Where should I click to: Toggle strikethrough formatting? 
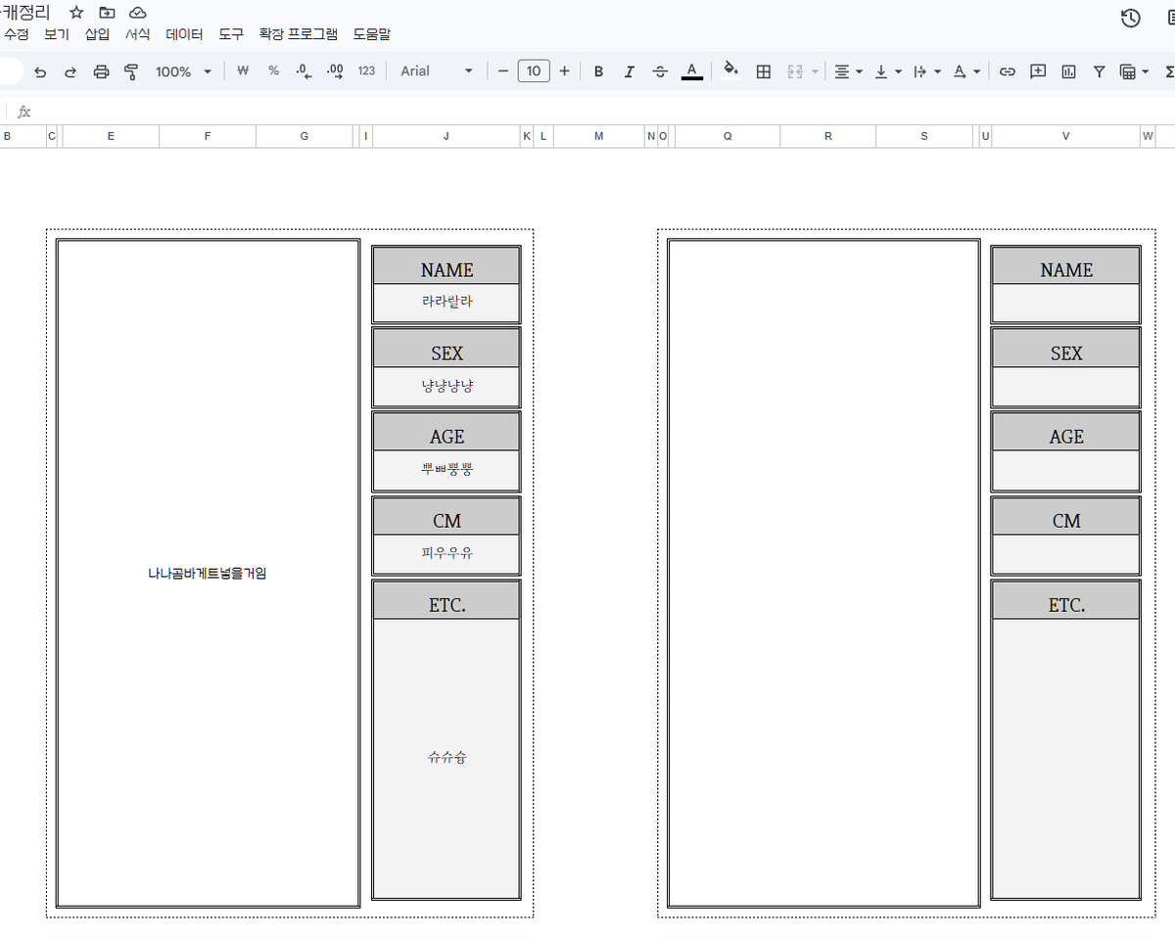(660, 71)
